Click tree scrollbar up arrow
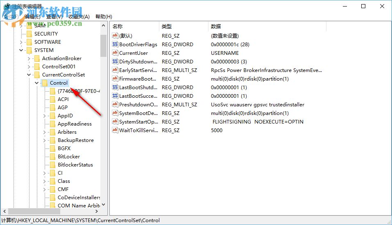The width and height of the screenshot is (392, 225). [104, 25]
